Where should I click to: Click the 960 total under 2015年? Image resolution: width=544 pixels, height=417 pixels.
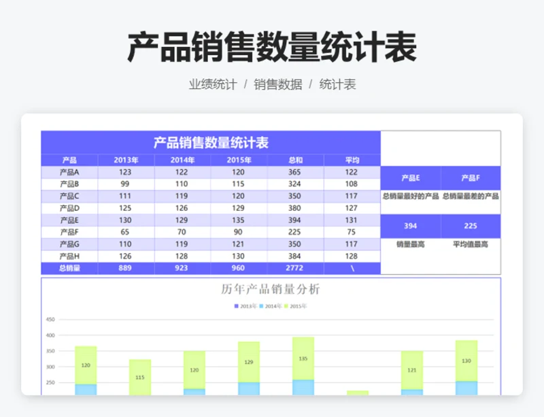239,268
